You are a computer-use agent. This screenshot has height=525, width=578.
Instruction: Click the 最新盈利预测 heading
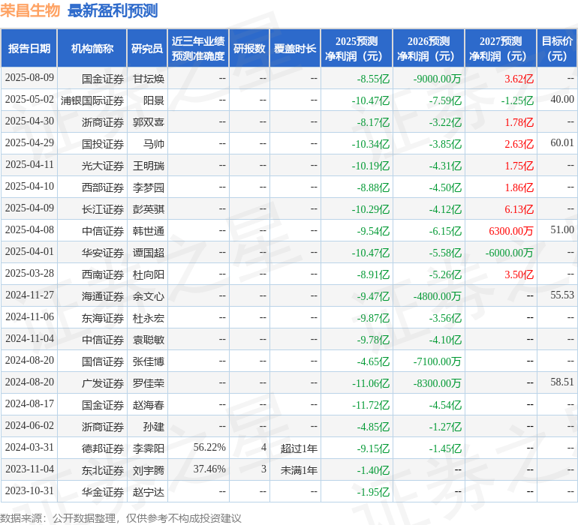(x=113, y=10)
